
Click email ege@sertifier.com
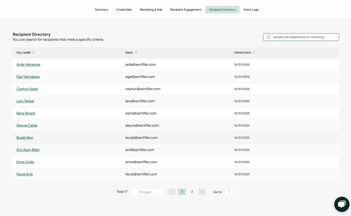coord(140,77)
